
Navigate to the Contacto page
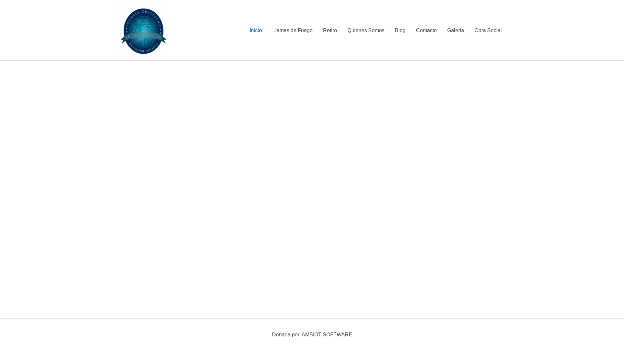click(x=426, y=31)
